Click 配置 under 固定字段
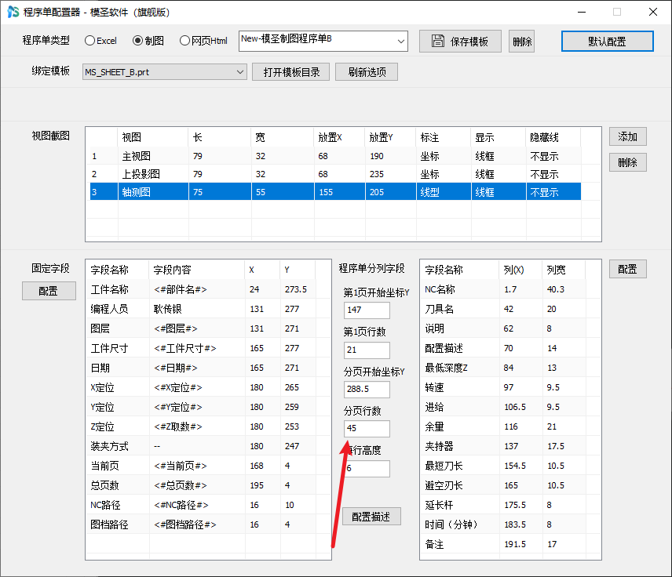Screen dimensions: 672x577 coord(49,291)
